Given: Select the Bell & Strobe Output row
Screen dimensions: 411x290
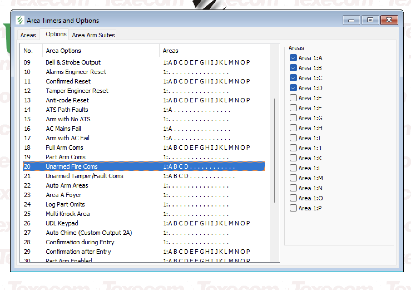Looking at the screenshot, I should click(73, 62).
